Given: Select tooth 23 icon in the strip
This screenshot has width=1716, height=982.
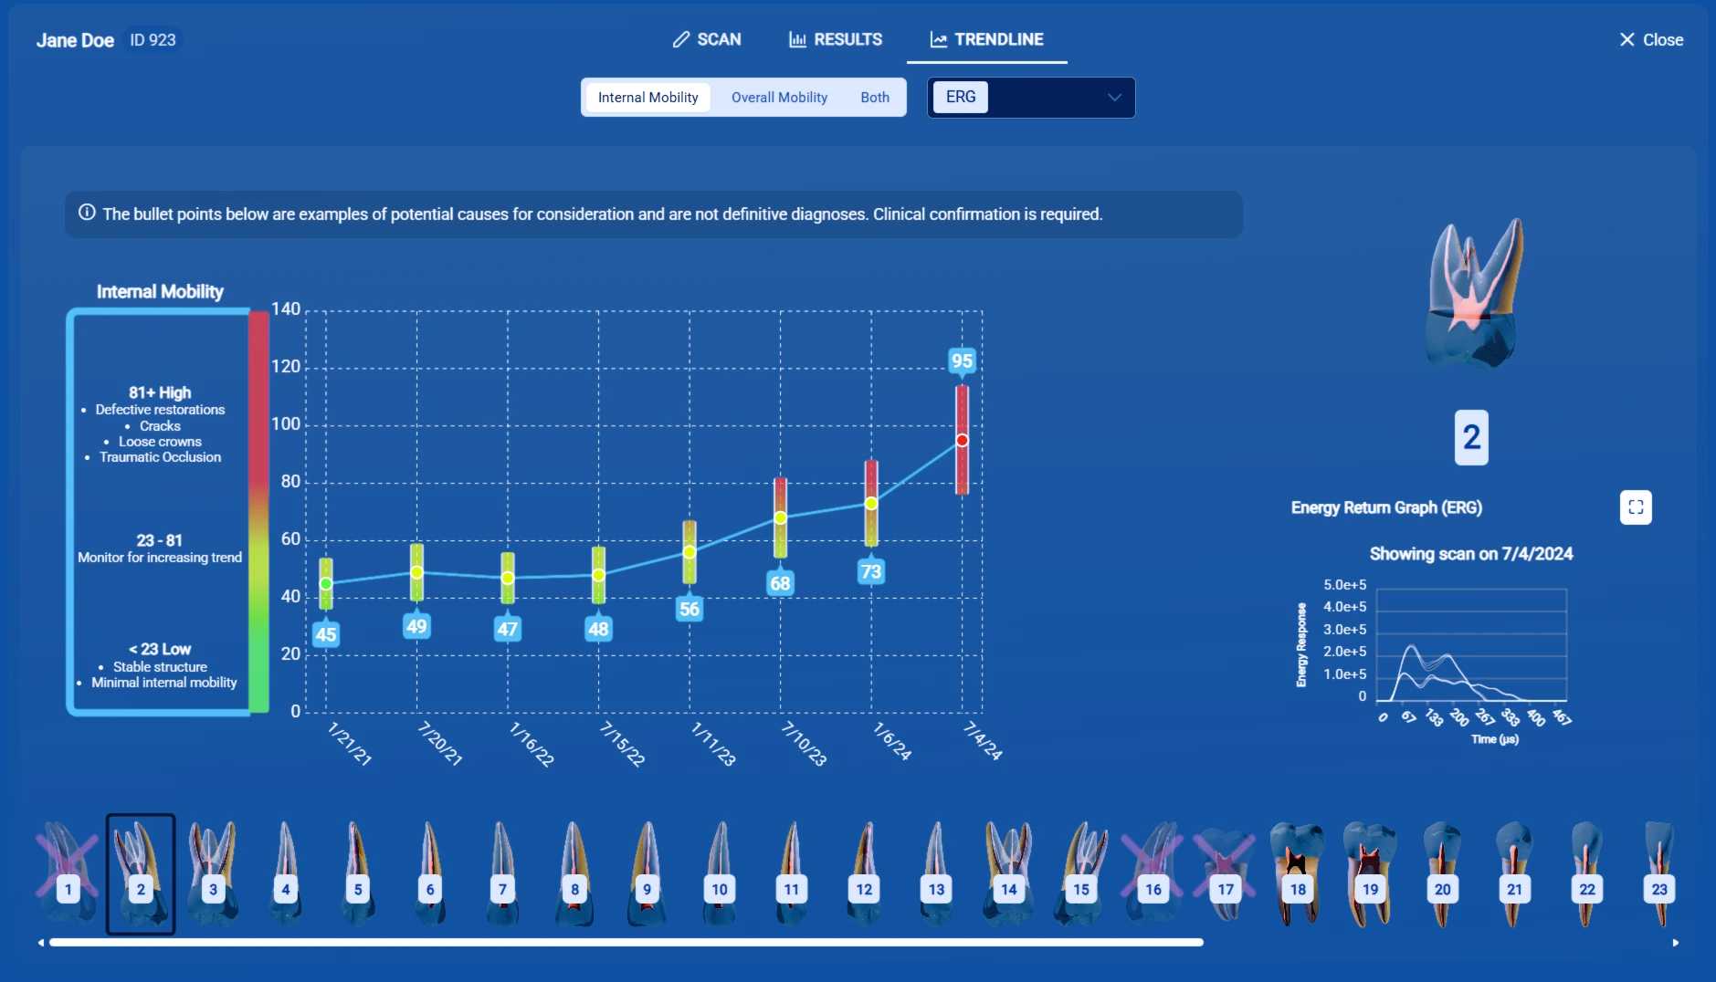Looking at the screenshot, I should (1659, 873).
